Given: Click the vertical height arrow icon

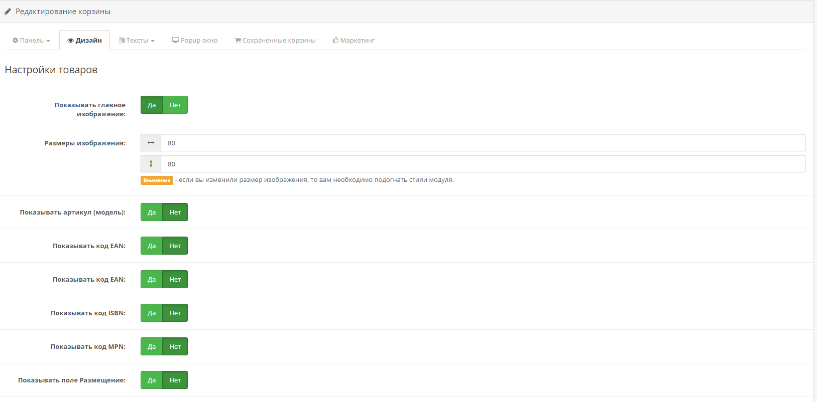Looking at the screenshot, I should [x=151, y=164].
